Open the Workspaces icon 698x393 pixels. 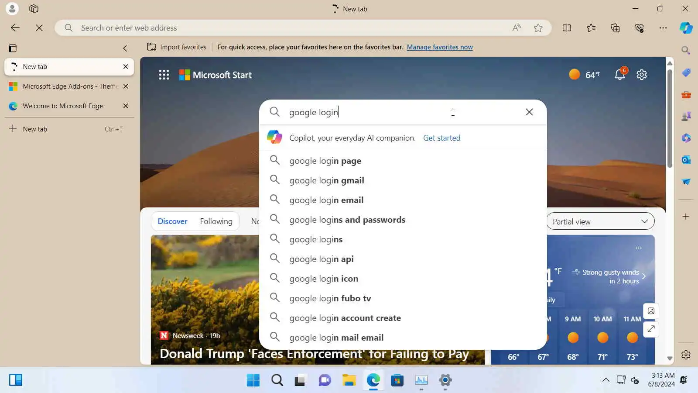pos(34,9)
